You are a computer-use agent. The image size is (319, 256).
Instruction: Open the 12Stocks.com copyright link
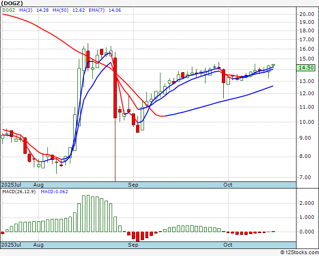pos(299,253)
